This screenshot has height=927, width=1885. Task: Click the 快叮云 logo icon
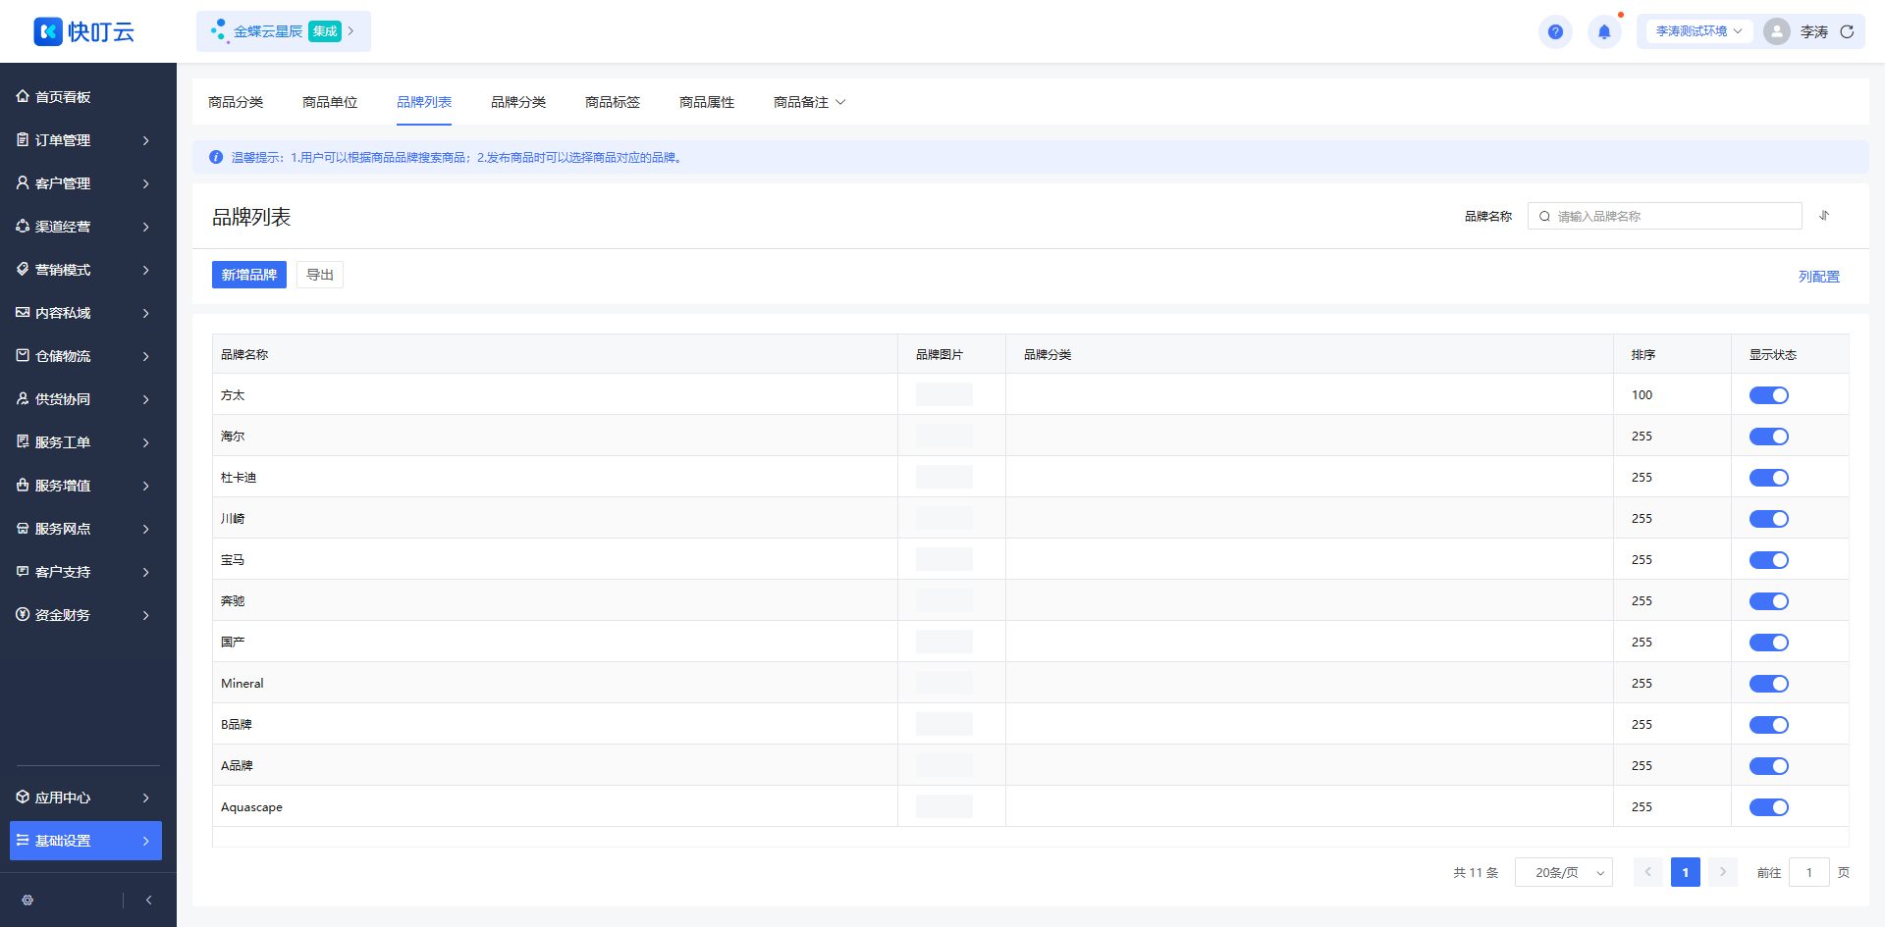(48, 31)
